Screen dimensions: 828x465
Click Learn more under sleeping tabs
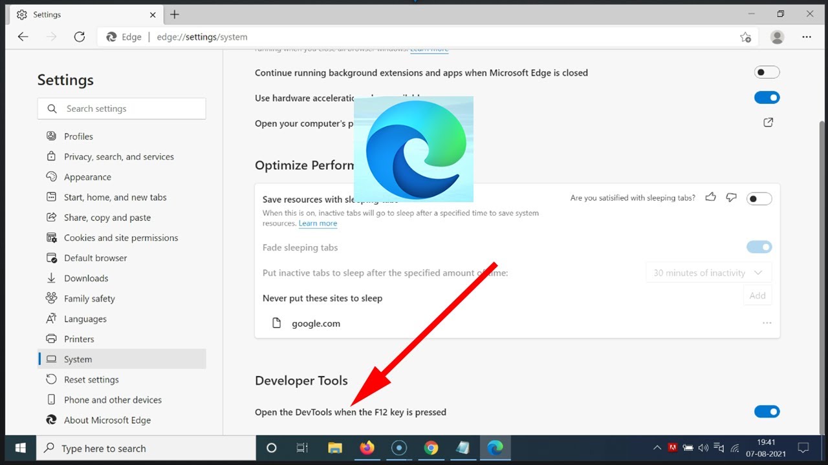(x=318, y=223)
